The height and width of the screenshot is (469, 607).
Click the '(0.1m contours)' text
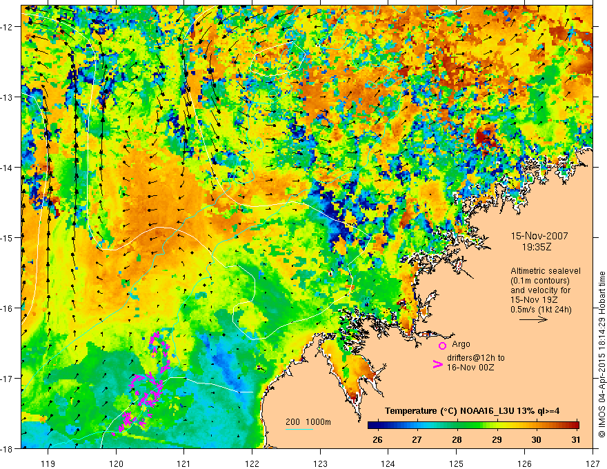(540, 281)
